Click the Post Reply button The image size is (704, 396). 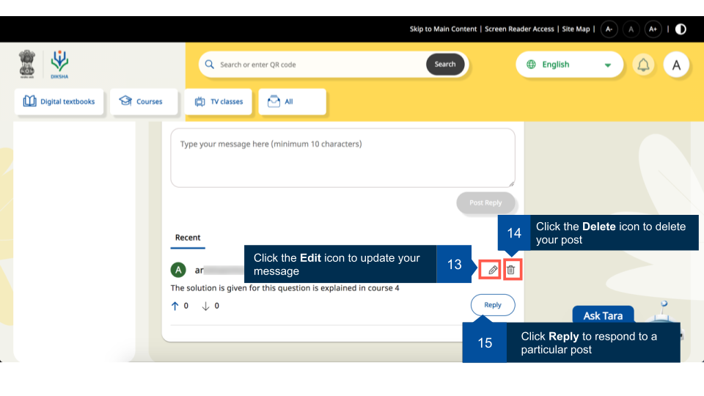pyautogui.click(x=485, y=203)
